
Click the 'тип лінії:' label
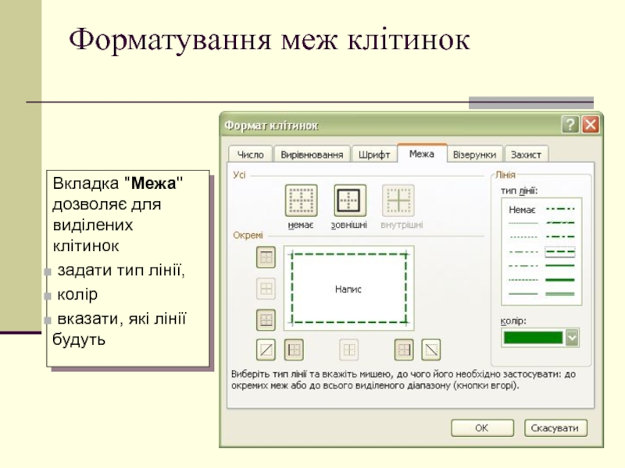[520, 190]
